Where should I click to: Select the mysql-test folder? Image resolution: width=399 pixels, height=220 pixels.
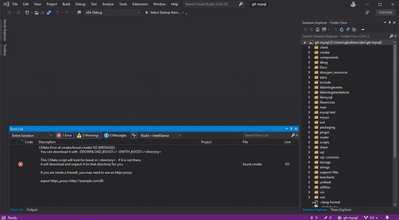[327, 113]
